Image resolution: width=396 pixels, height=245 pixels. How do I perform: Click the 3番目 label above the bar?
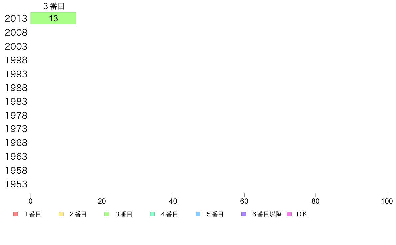54,6
